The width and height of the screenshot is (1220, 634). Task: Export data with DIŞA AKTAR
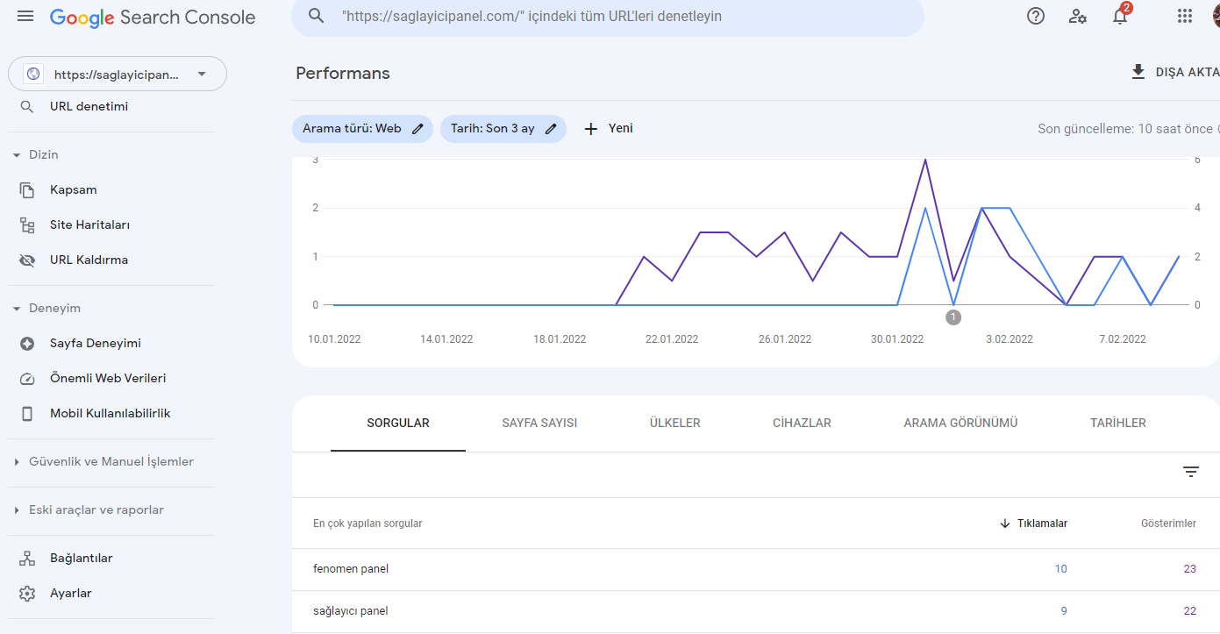coord(1175,72)
